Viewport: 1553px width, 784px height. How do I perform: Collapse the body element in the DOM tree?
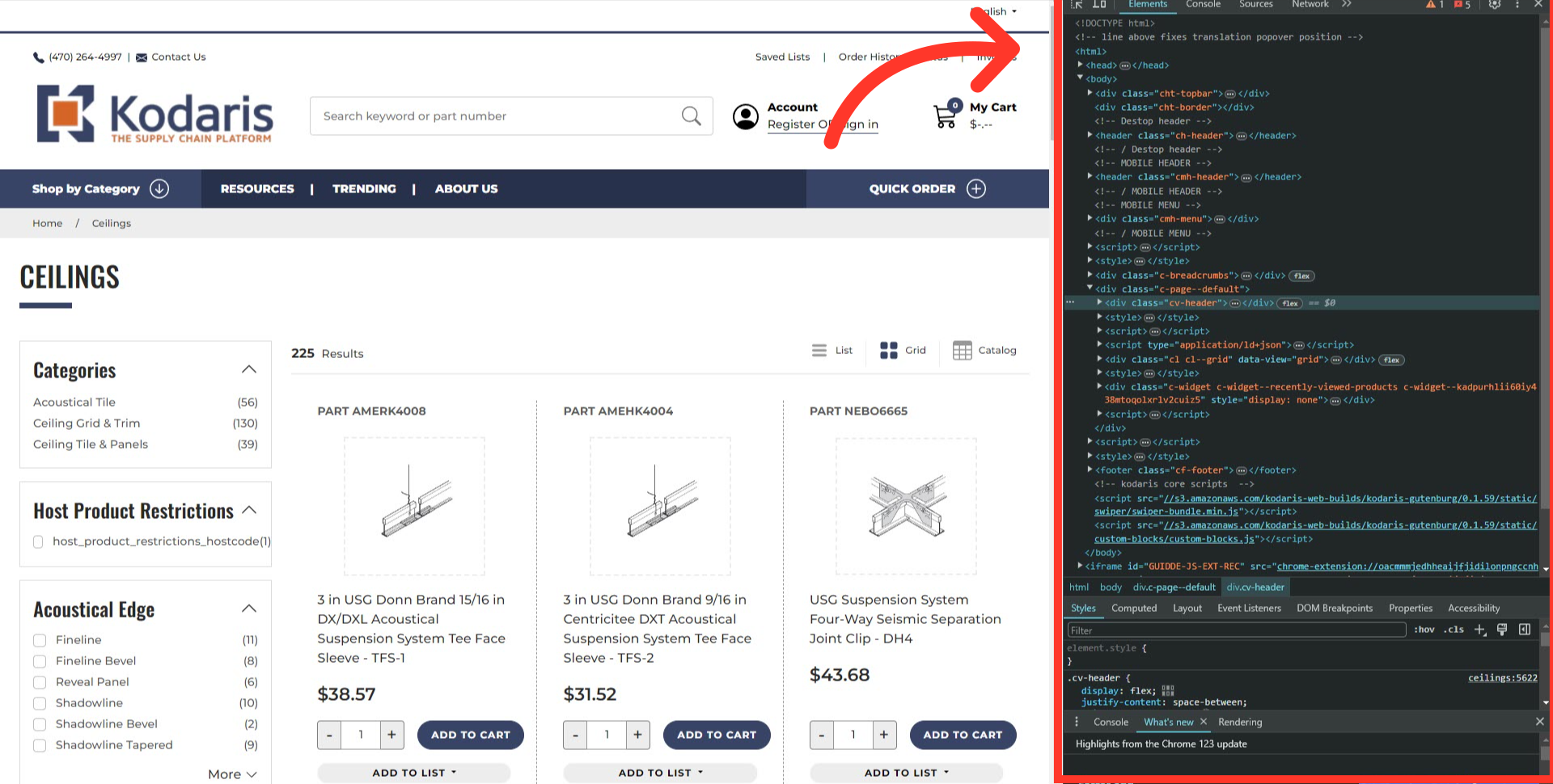[1080, 78]
